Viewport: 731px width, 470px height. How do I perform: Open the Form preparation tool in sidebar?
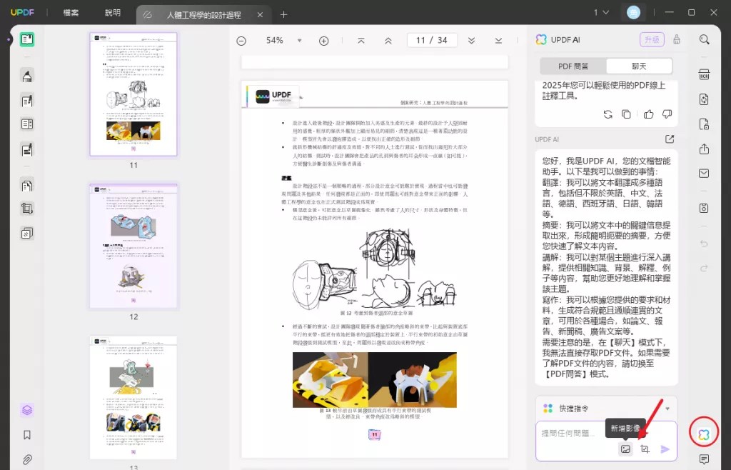[27, 124]
